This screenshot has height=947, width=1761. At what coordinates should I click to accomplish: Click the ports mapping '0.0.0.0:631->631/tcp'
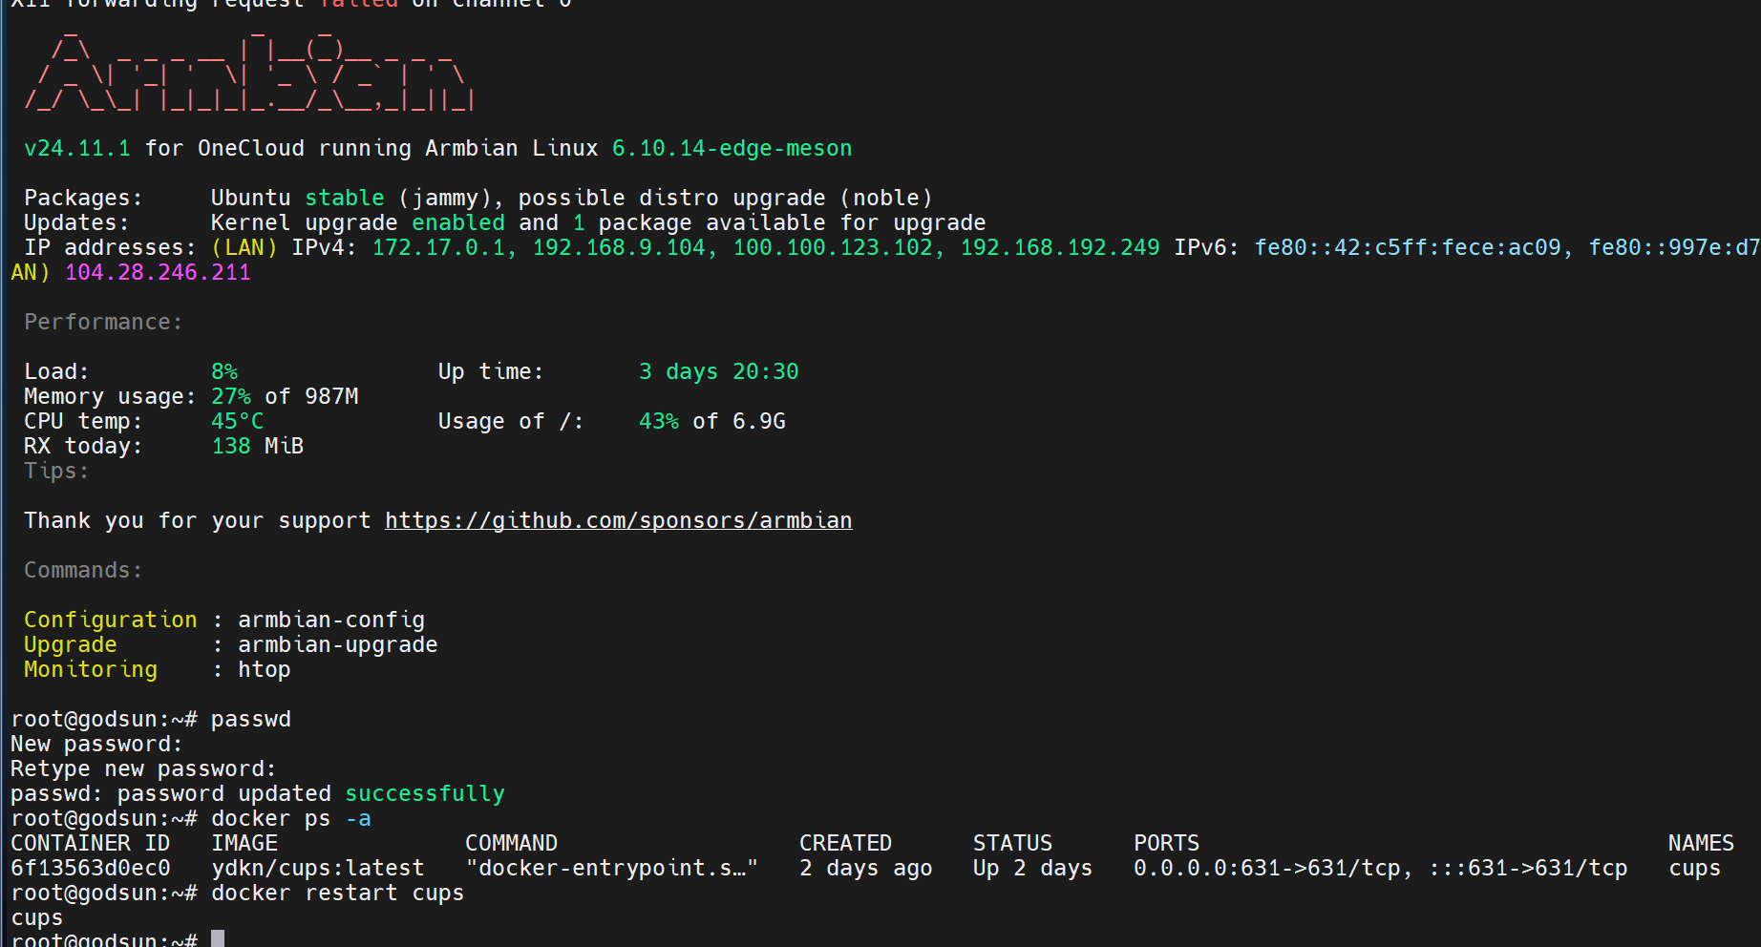(x=1267, y=868)
